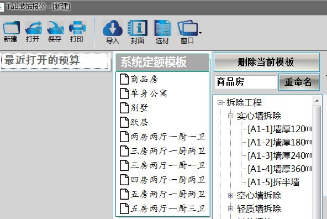327x219 pixels.
Task: Open the 选材 material selection icon
Action: pos(162,28)
